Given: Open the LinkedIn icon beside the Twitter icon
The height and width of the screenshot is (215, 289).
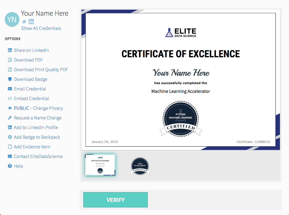Looking at the screenshot, I should tap(31, 21).
